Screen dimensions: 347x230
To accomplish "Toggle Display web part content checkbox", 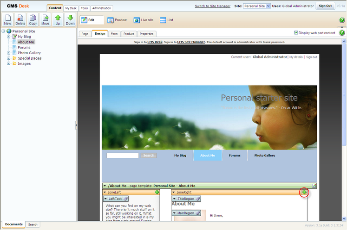I will [296, 33].
